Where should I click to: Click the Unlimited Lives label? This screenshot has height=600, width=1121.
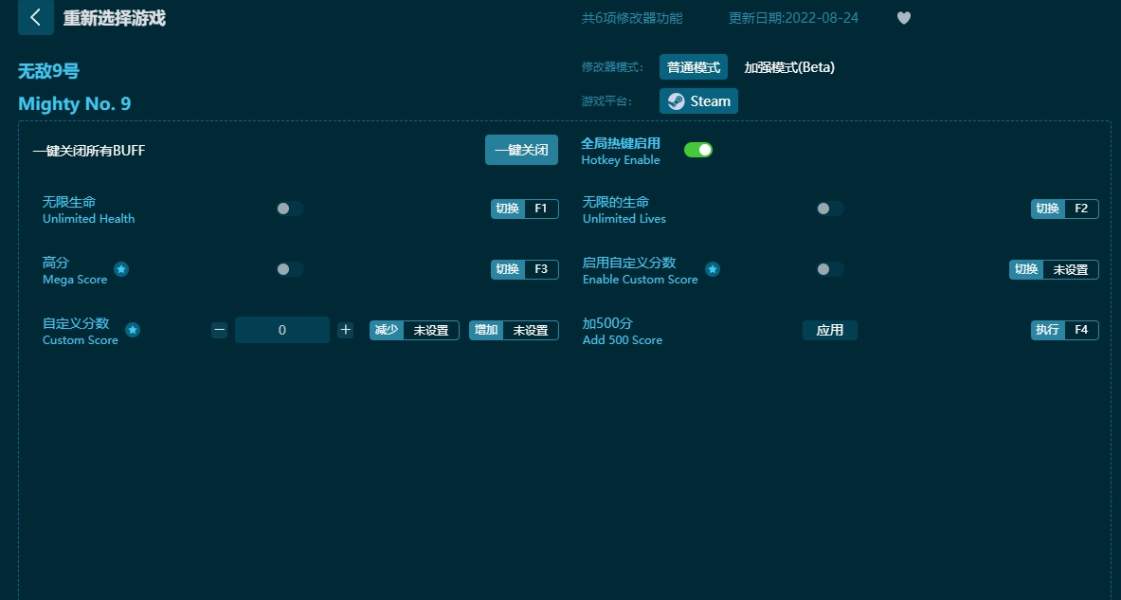coord(624,219)
